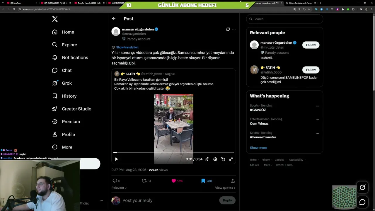
Task: Open Premium from the sidebar
Action: coord(66,122)
